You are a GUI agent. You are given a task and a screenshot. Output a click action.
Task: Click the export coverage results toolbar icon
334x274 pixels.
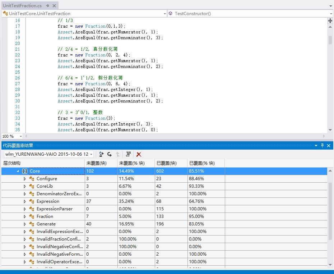[101, 154]
